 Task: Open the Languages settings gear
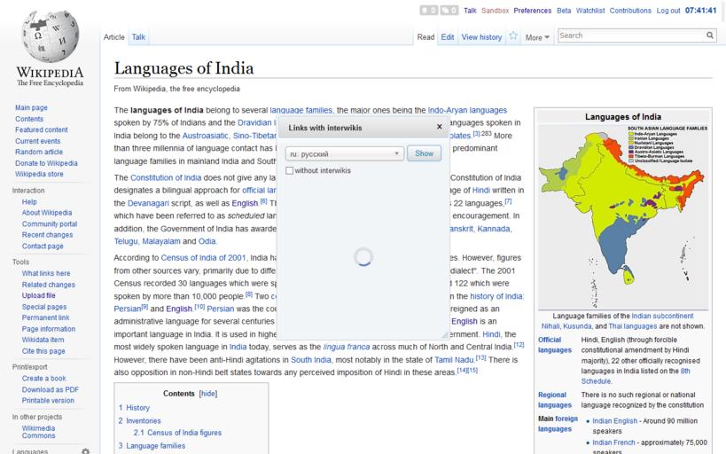85,451
